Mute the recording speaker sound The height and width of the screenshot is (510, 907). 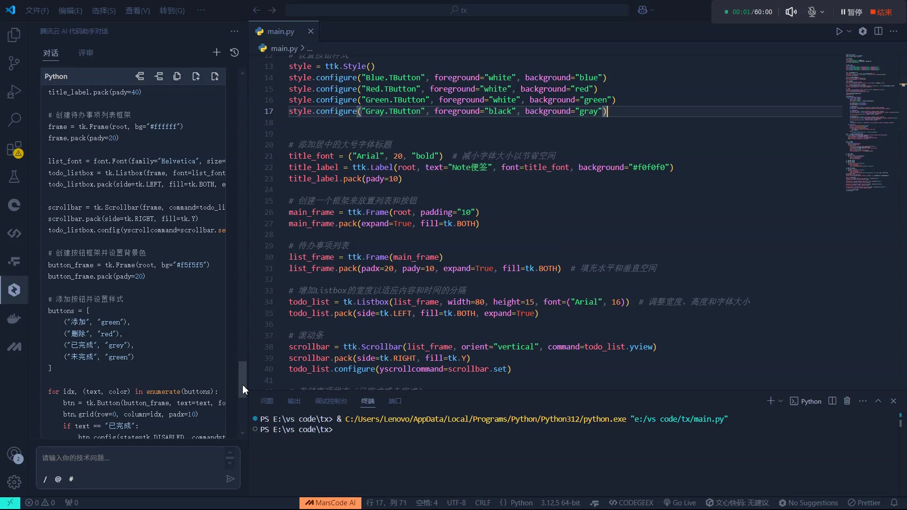(791, 12)
